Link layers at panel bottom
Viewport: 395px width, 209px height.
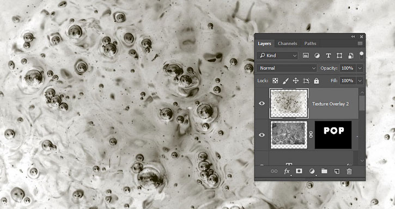click(x=274, y=171)
